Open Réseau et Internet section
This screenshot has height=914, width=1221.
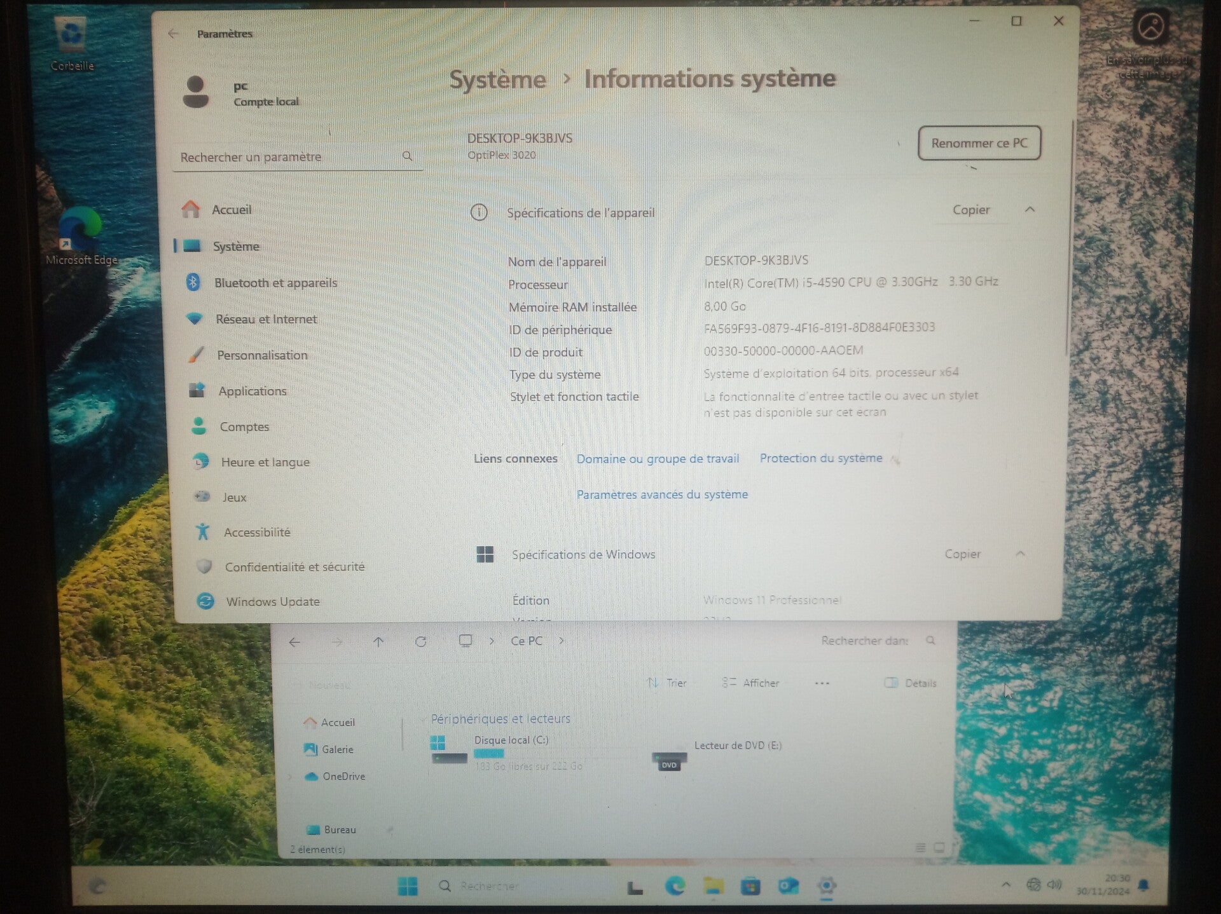tap(265, 319)
